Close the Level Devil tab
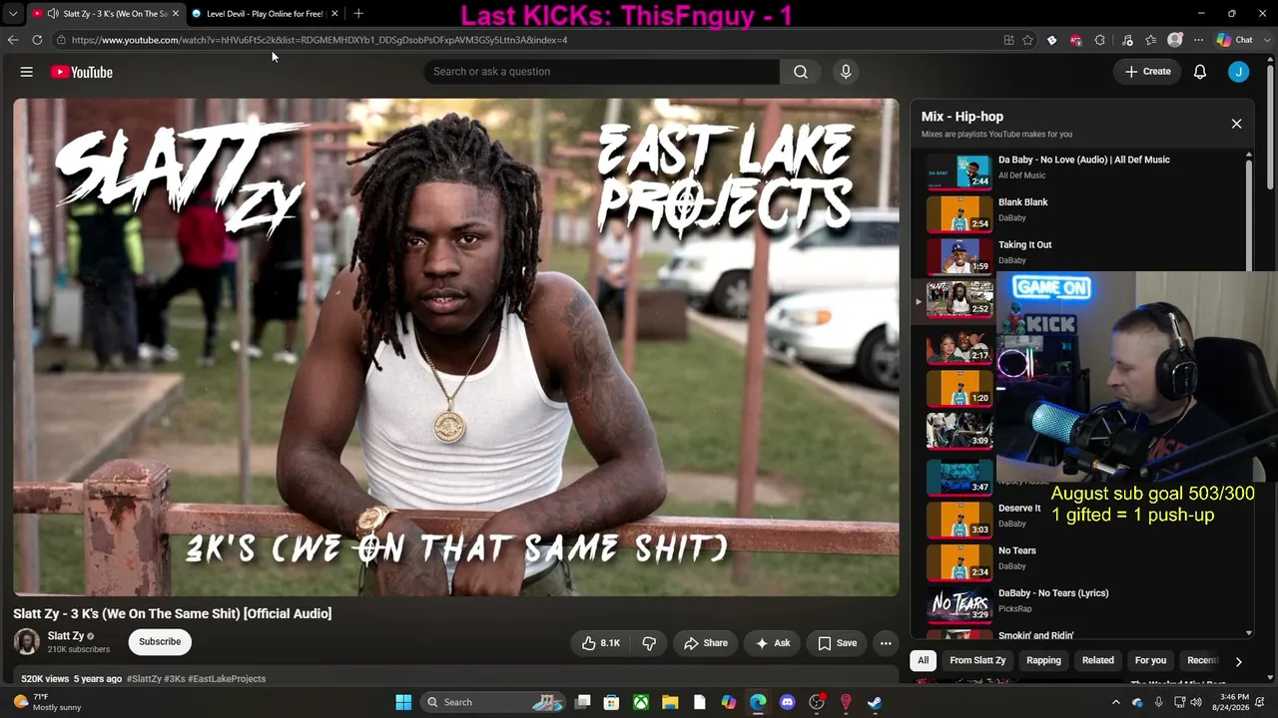Image resolution: width=1278 pixels, height=718 pixels. (334, 14)
